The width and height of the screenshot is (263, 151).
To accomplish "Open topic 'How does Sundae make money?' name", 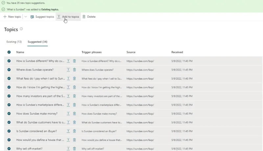I will tap(37, 113).
